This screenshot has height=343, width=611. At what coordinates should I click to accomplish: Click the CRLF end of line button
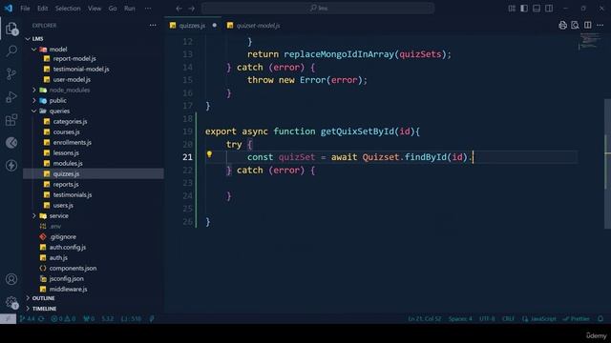click(x=508, y=319)
